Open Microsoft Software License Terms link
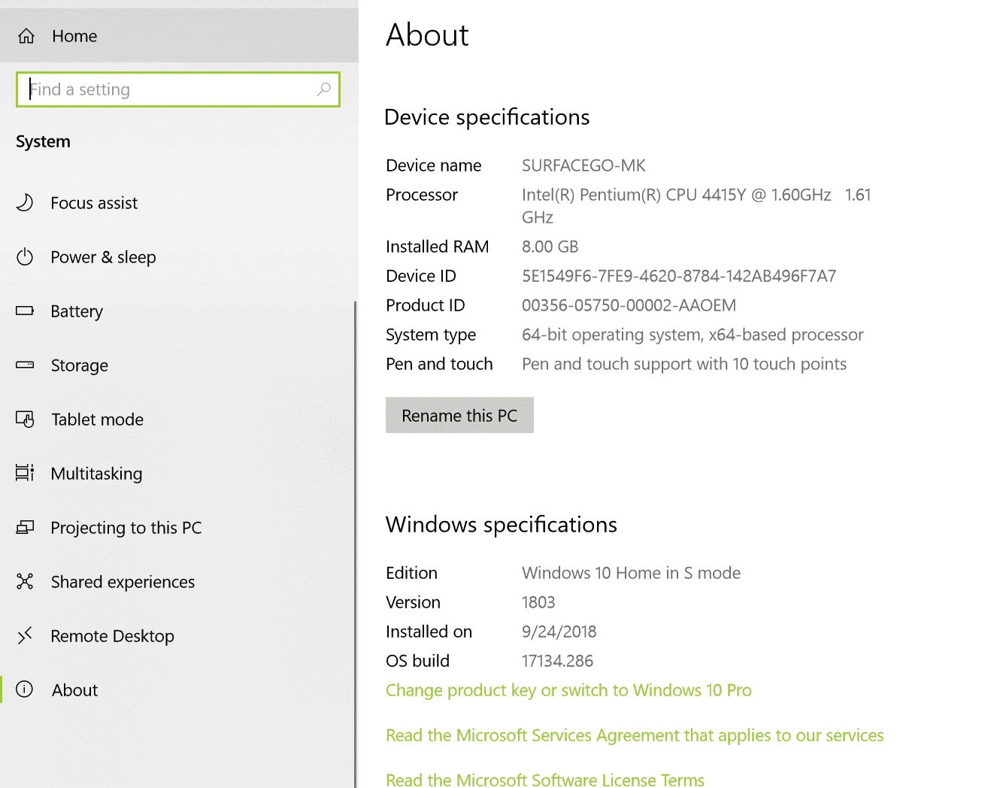Screen dimensions: 985x788 544,780
